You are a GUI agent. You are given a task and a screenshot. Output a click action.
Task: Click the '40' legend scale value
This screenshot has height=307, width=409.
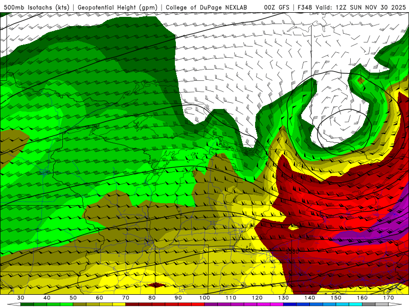(x=47, y=298)
